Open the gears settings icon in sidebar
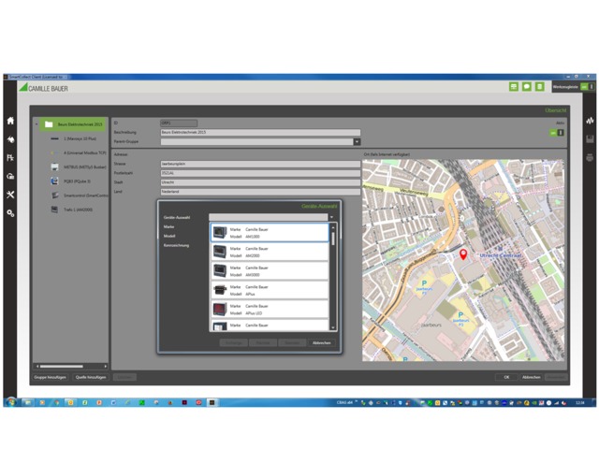Image resolution: width=599 pixels, height=449 pixels. (x=10, y=213)
